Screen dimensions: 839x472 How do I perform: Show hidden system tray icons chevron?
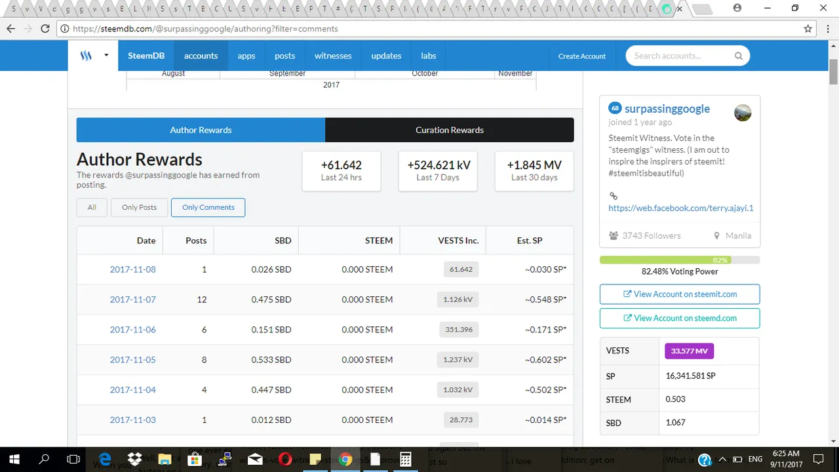(x=723, y=460)
